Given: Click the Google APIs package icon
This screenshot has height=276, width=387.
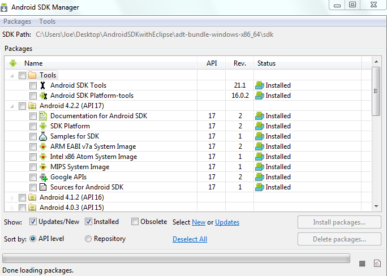Looking at the screenshot, I should click(43, 177).
